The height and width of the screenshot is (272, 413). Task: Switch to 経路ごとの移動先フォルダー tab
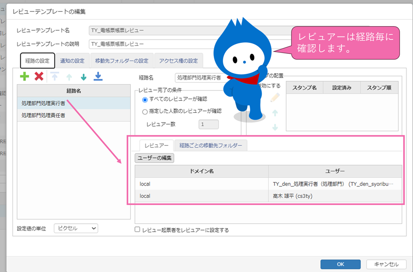pos(211,145)
